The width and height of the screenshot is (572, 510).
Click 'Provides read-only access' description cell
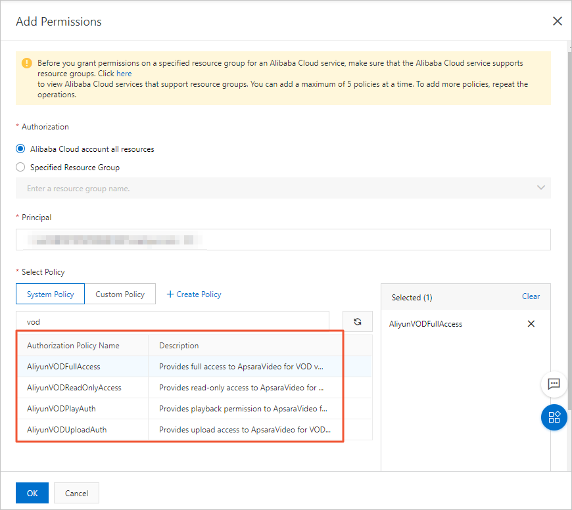pyautogui.click(x=241, y=388)
